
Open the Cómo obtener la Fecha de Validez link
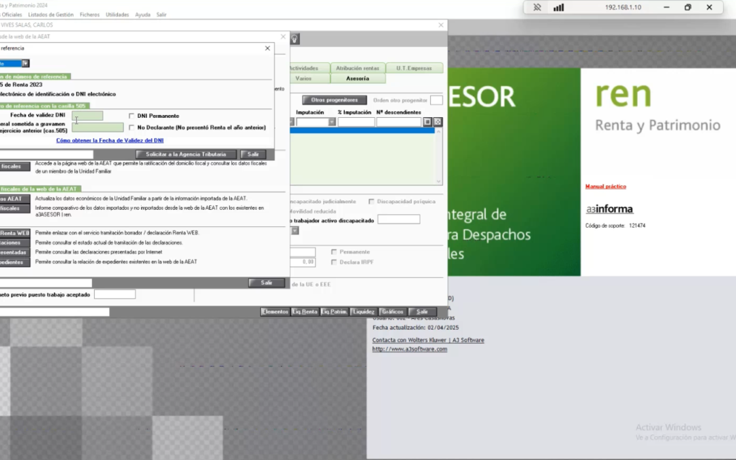point(110,140)
